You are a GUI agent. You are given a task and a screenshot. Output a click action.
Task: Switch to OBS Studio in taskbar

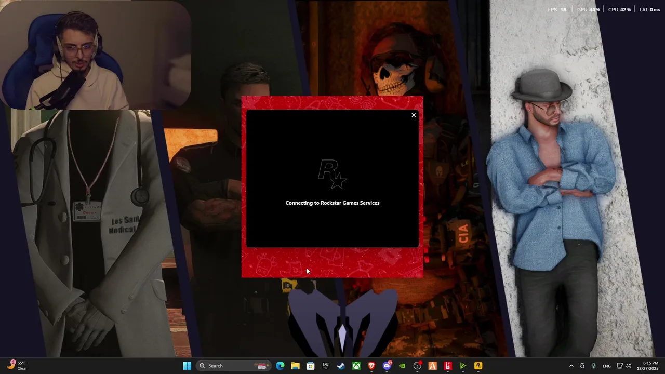(417, 366)
